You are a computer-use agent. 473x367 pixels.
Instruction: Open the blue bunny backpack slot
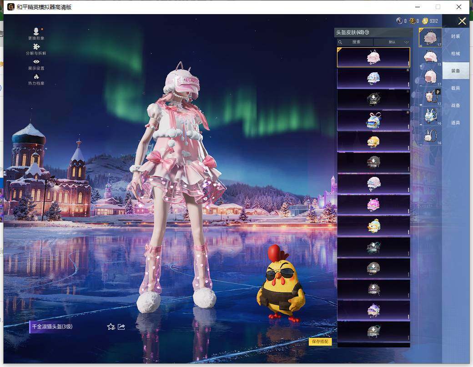(x=430, y=116)
